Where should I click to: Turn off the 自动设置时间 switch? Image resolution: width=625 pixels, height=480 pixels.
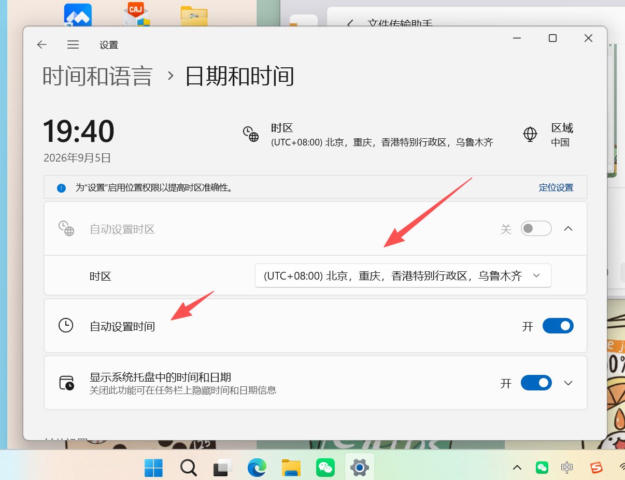558,326
